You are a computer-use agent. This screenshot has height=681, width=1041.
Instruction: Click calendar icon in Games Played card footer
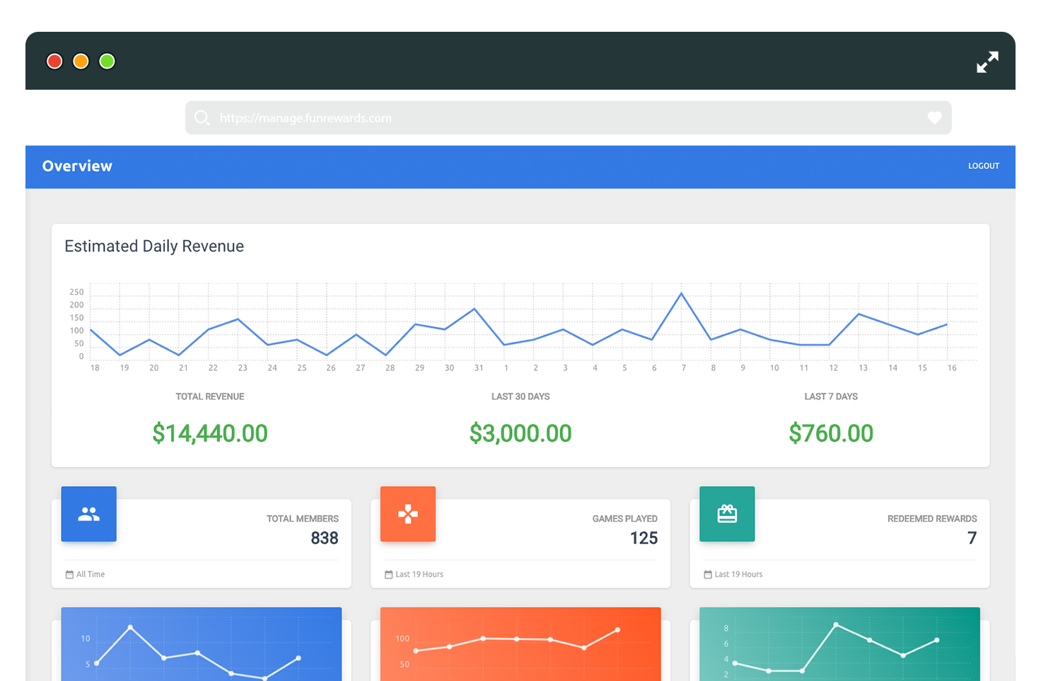point(388,574)
